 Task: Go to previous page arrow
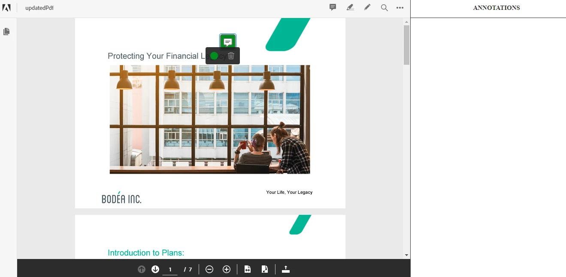tap(142, 269)
